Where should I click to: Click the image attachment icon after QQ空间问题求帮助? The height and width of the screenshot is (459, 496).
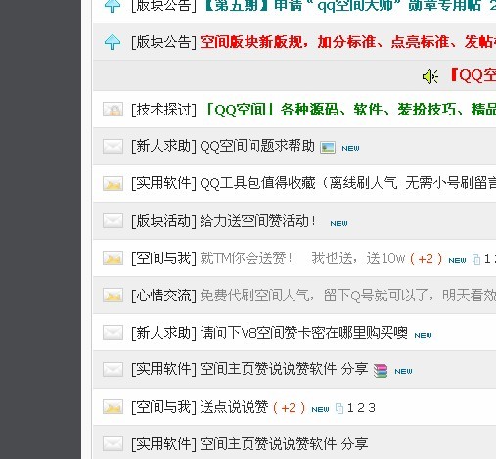point(328,148)
